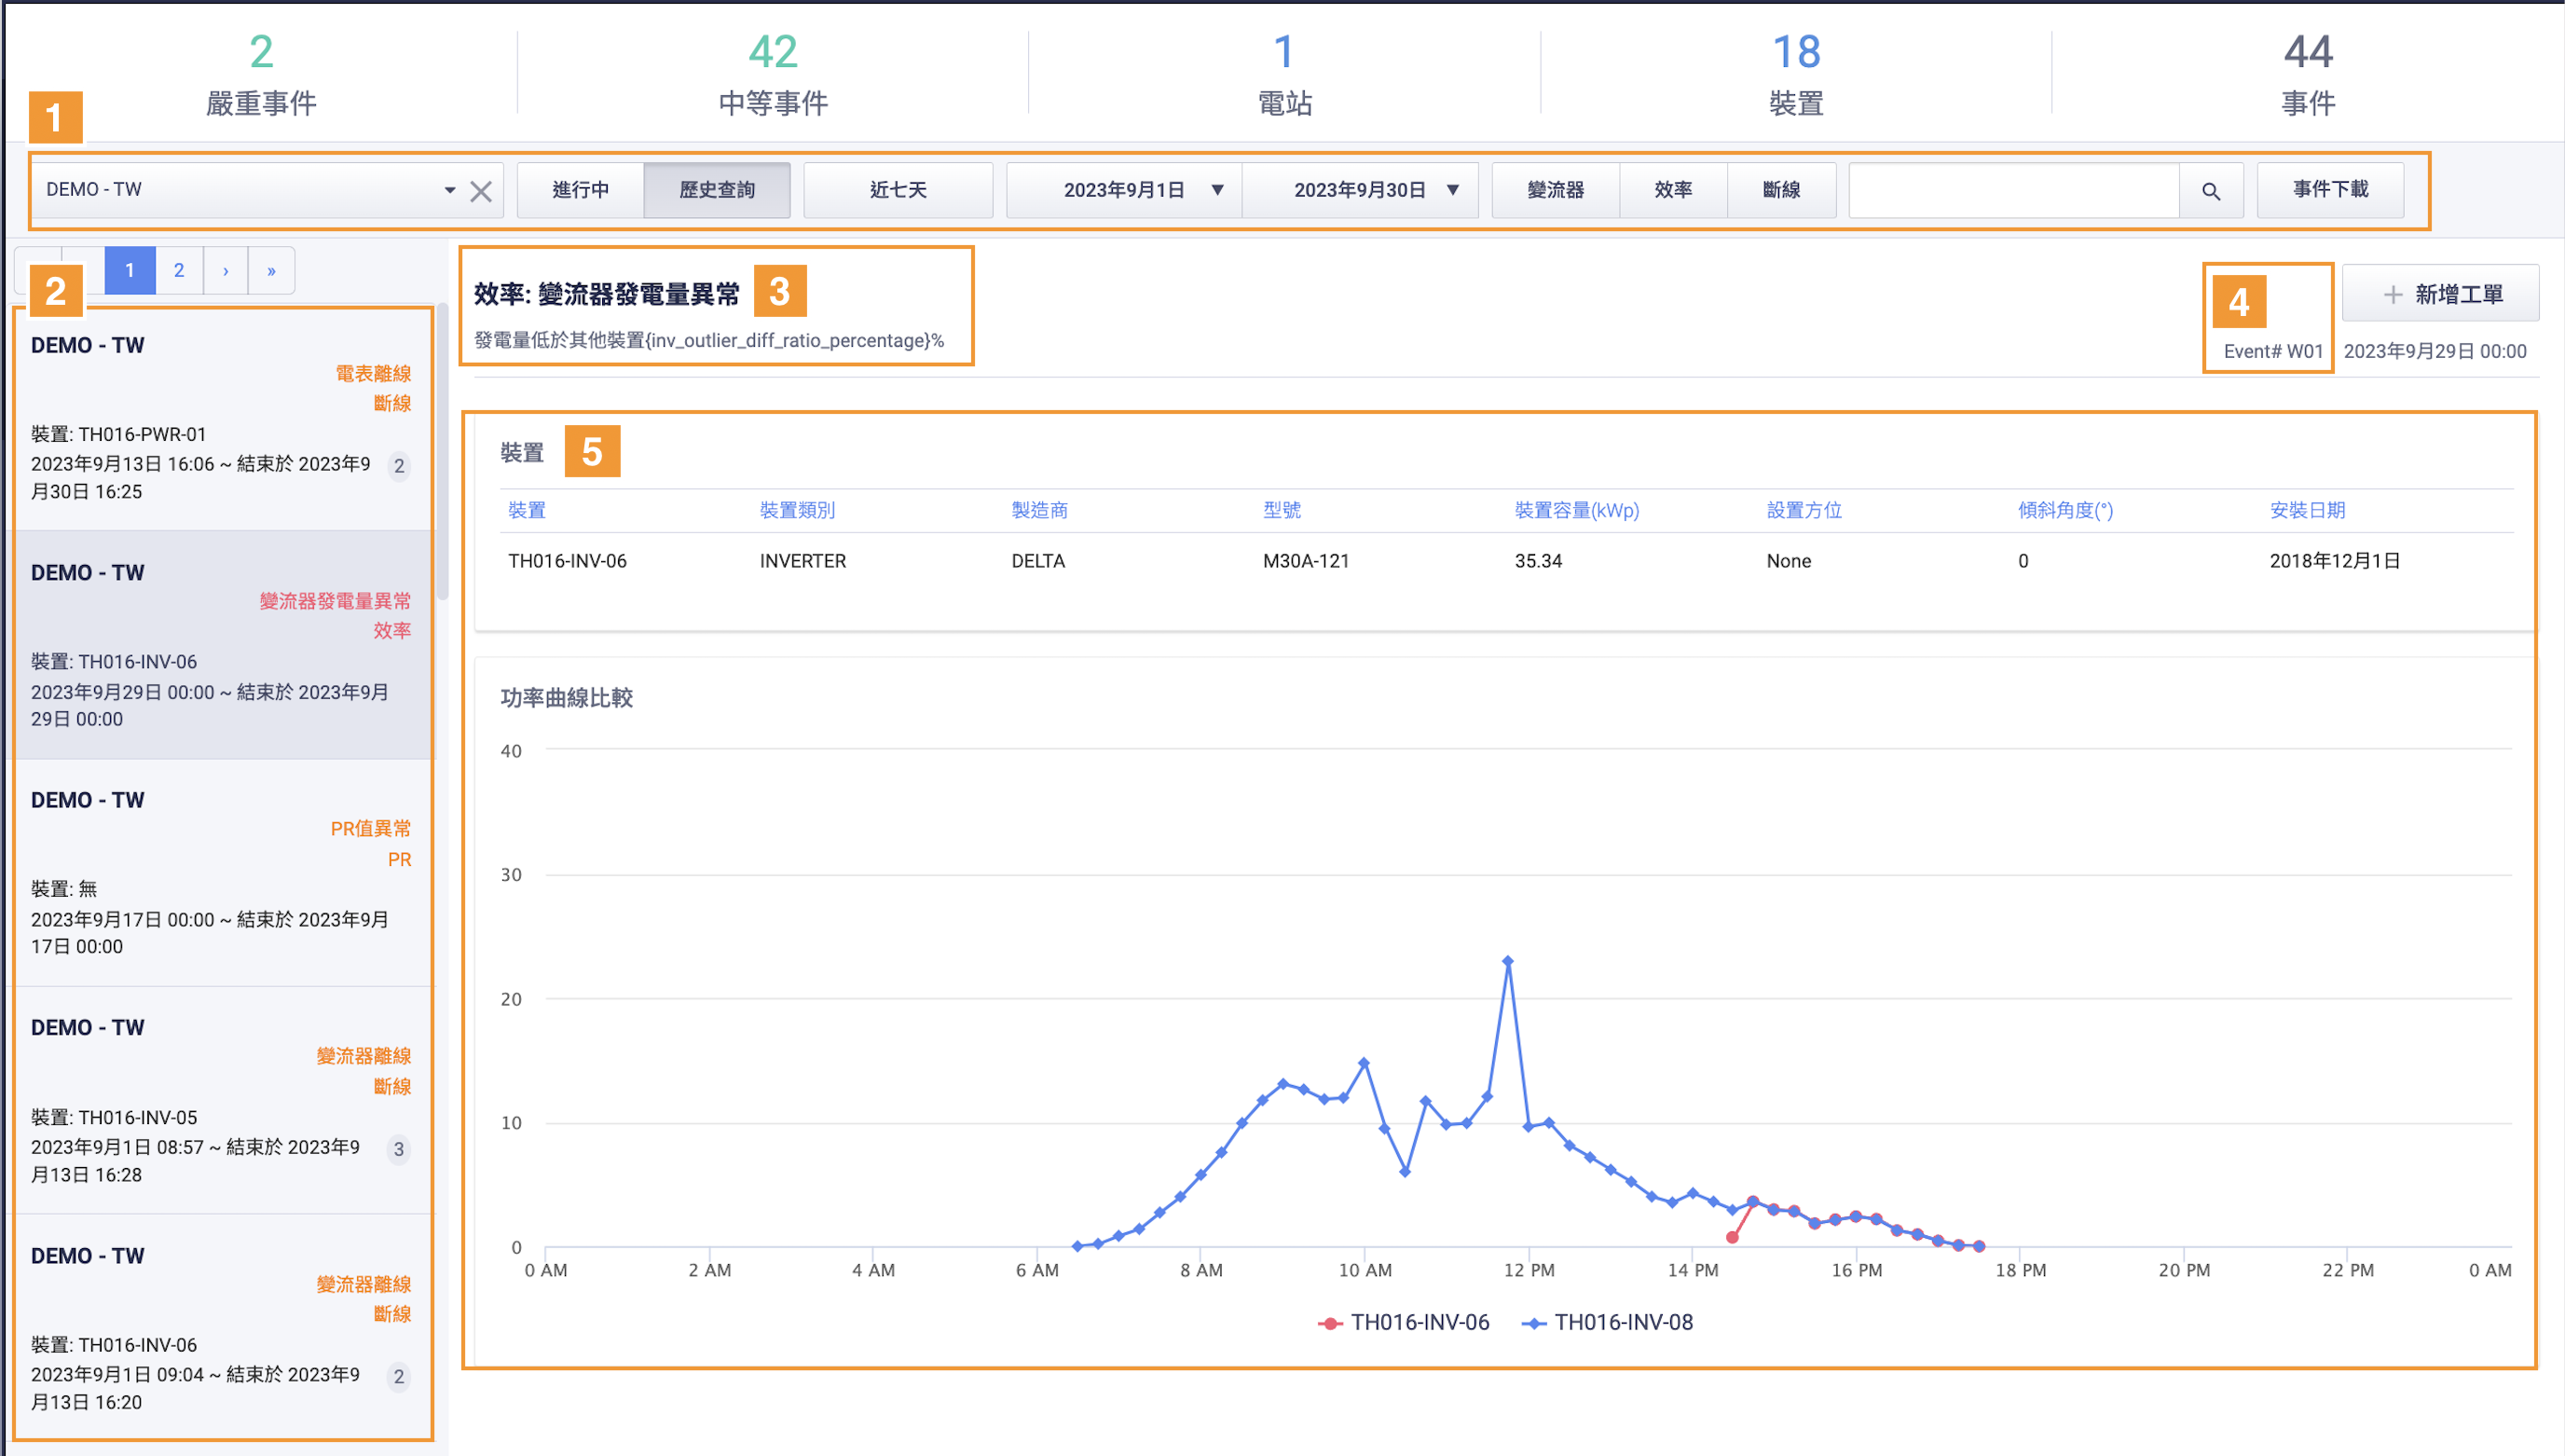Open the DEMO - TW station dropdown

point(449,190)
